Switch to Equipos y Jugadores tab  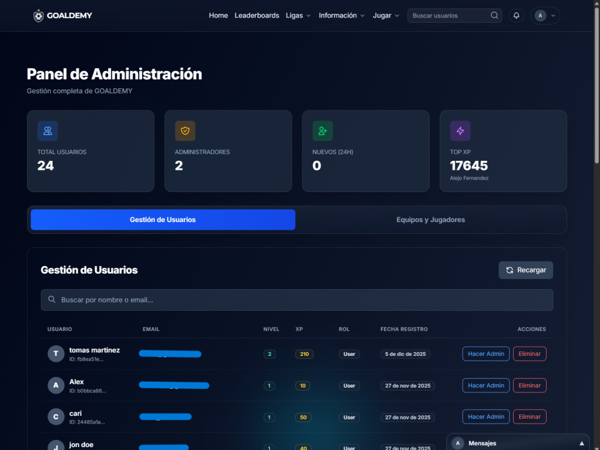point(430,220)
